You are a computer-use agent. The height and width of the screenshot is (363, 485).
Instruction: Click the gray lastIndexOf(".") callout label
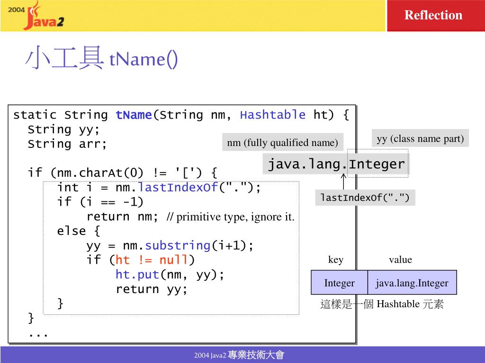point(365,198)
